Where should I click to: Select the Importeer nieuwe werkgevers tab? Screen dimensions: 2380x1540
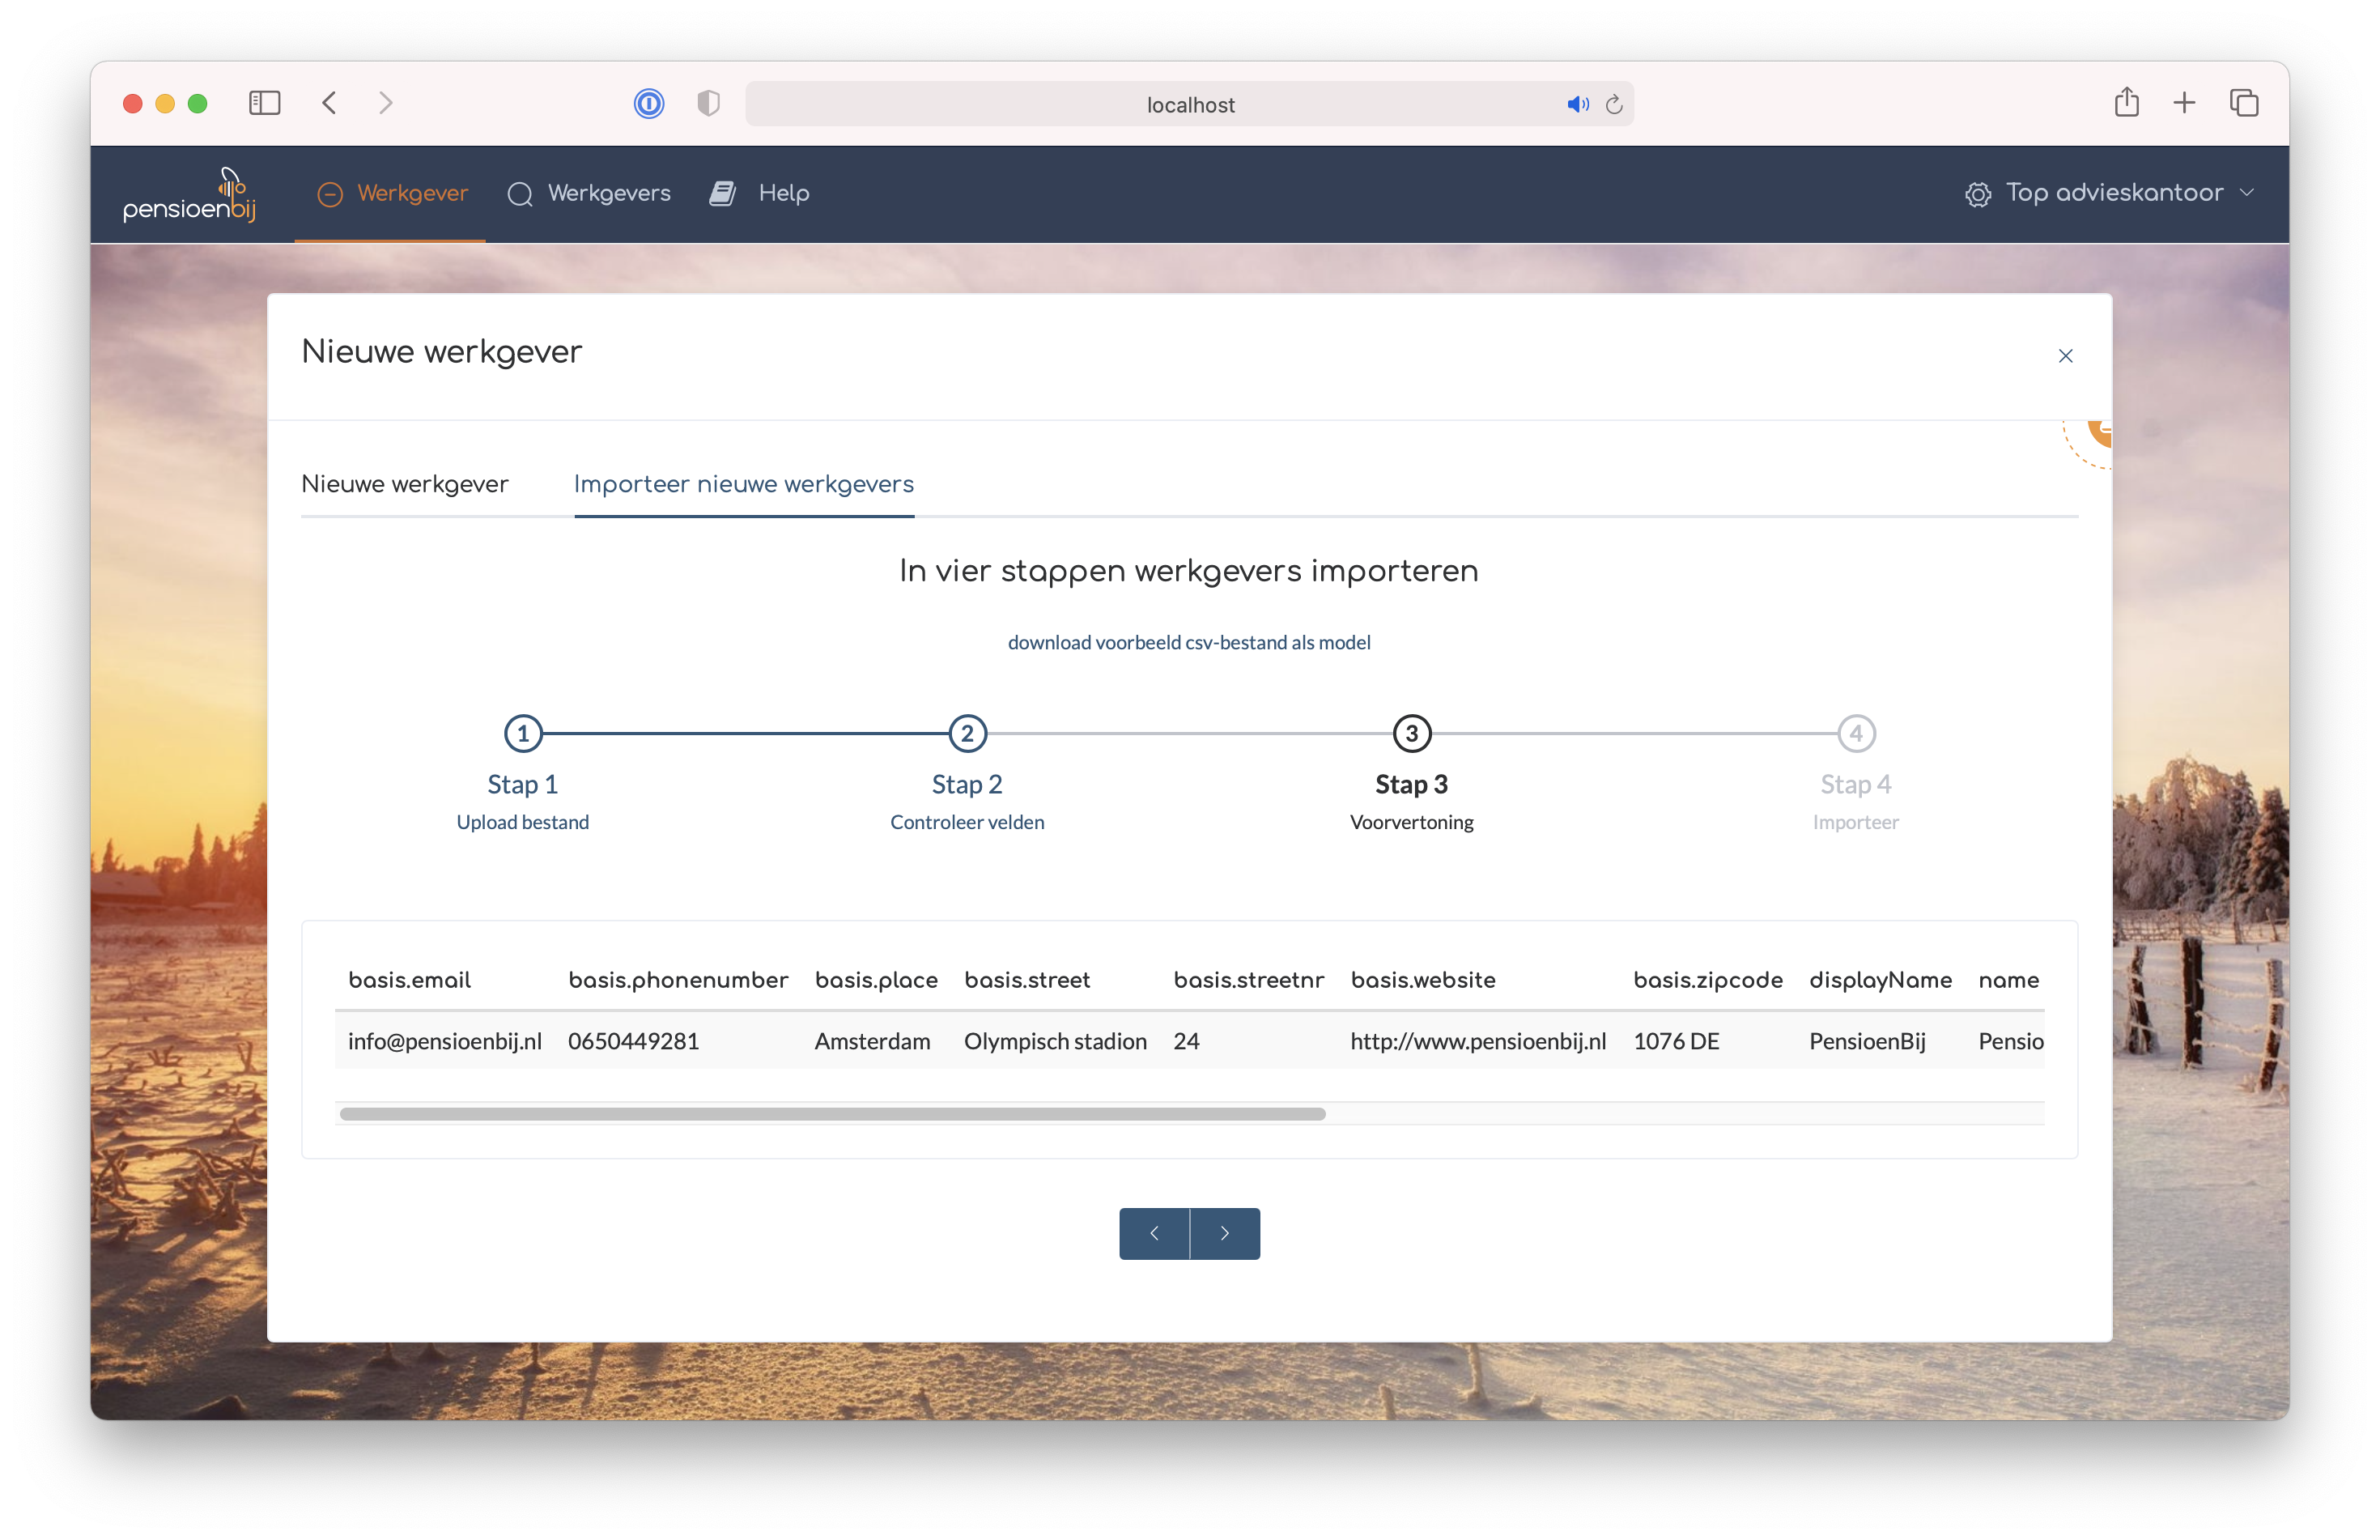pos(744,484)
